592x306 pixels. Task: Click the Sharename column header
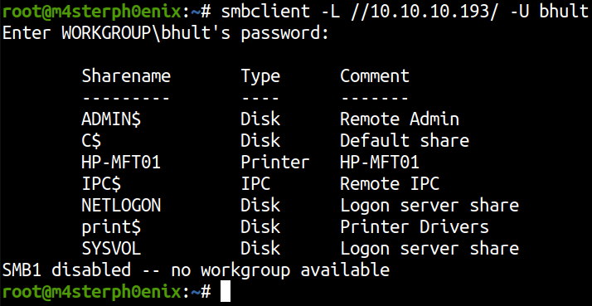[126, 76]
